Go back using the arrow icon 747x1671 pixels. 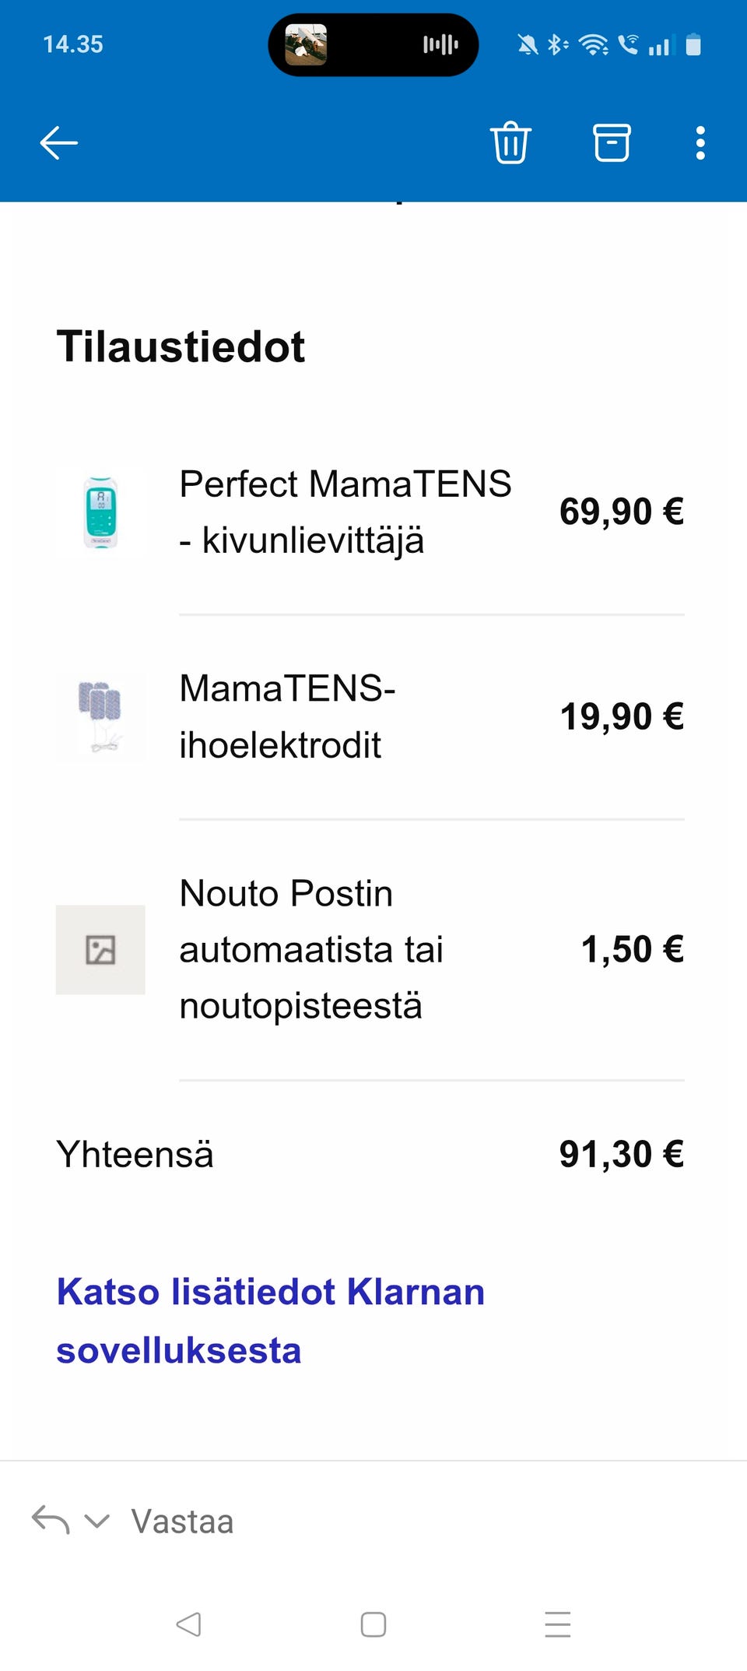(59, 143)
